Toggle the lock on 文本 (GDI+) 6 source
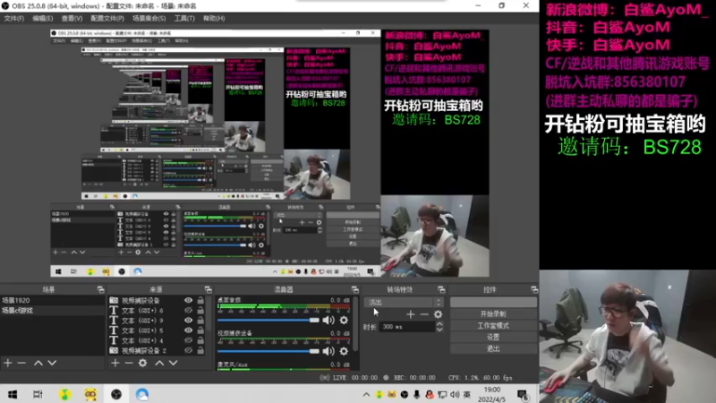 pyautogui.click(x=200, y=310)
